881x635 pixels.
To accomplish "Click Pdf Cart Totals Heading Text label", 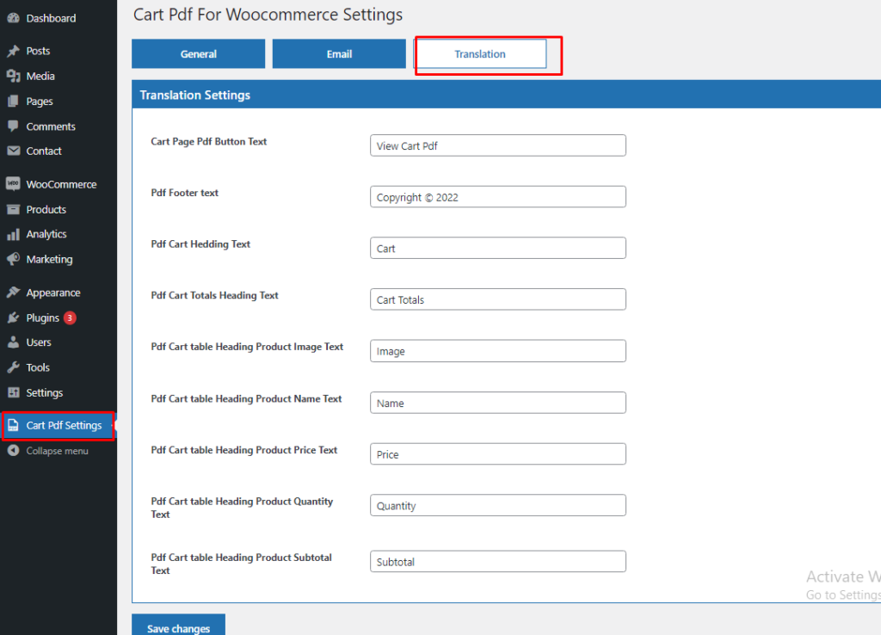I will coord(214,296).
